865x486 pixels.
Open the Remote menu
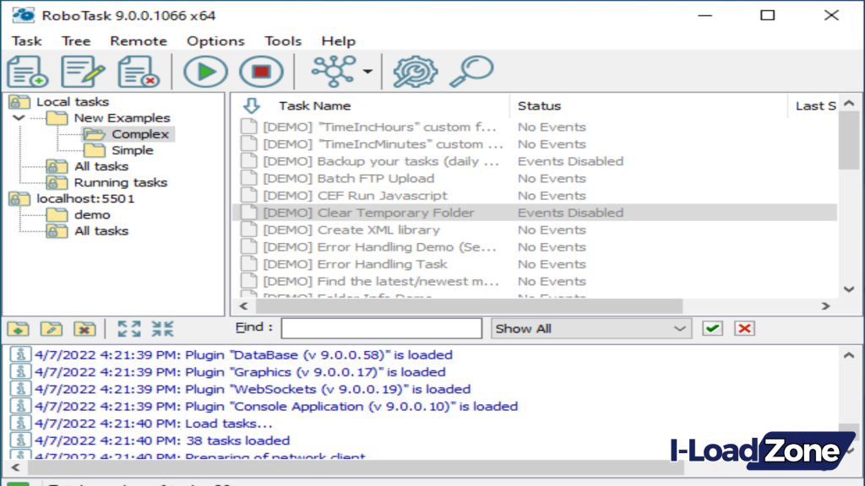138,40
